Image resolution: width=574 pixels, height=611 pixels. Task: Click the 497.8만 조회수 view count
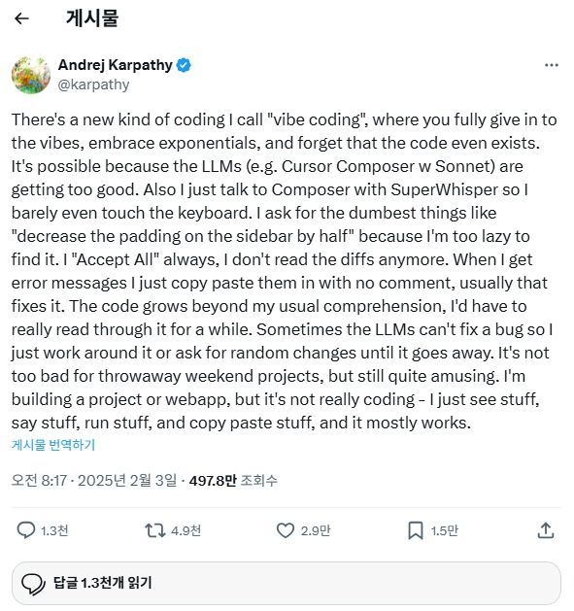233,481
